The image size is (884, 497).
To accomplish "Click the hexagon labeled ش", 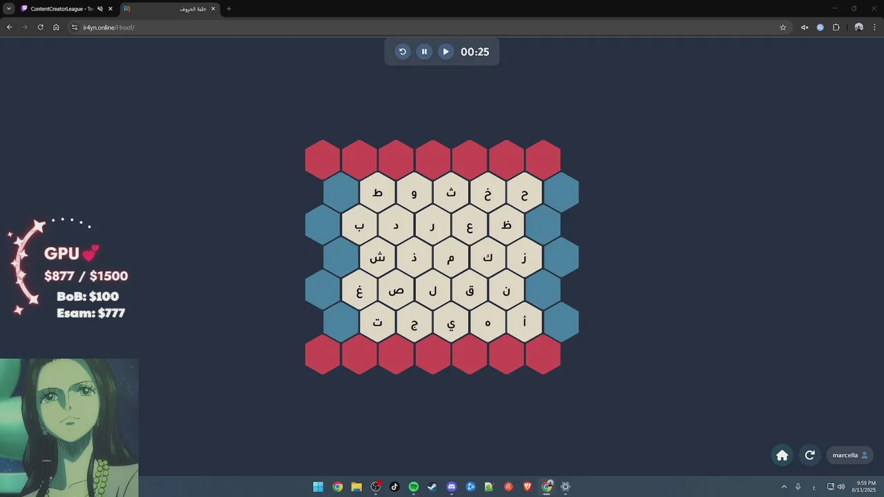I will (x=378, y=257).
